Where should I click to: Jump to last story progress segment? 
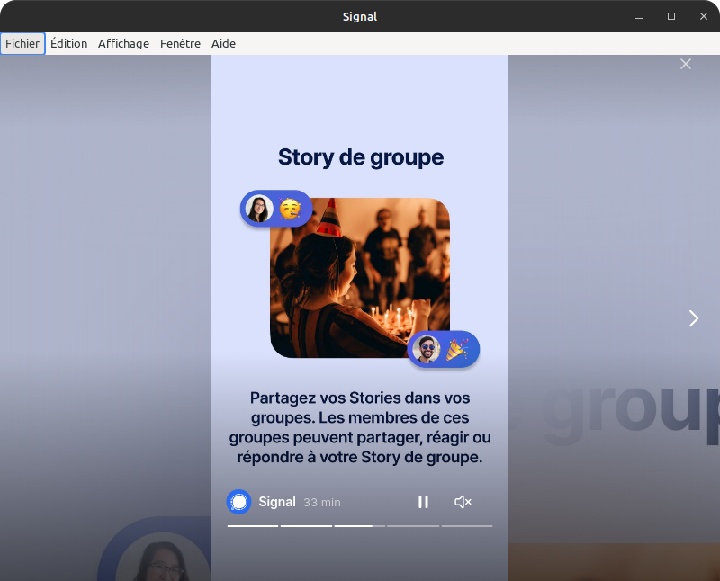coord(466,525)
